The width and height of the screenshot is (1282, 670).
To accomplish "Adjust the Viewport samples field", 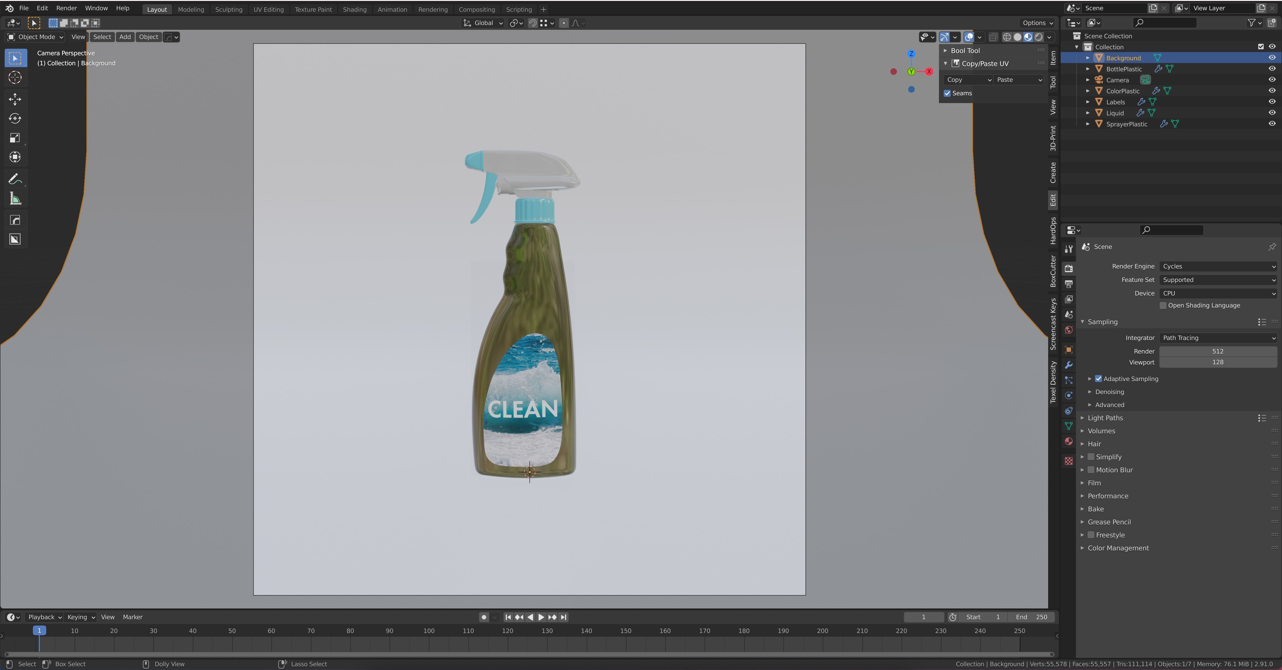I will click(1218, 363).
